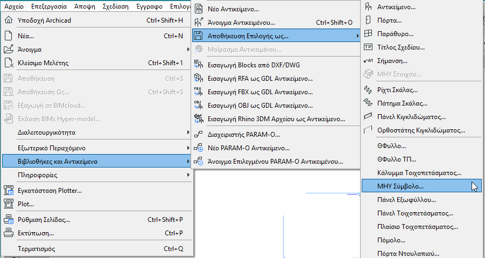Click the Rhino 3DM import icon
The image size is (485, 258).
(199, 119)
